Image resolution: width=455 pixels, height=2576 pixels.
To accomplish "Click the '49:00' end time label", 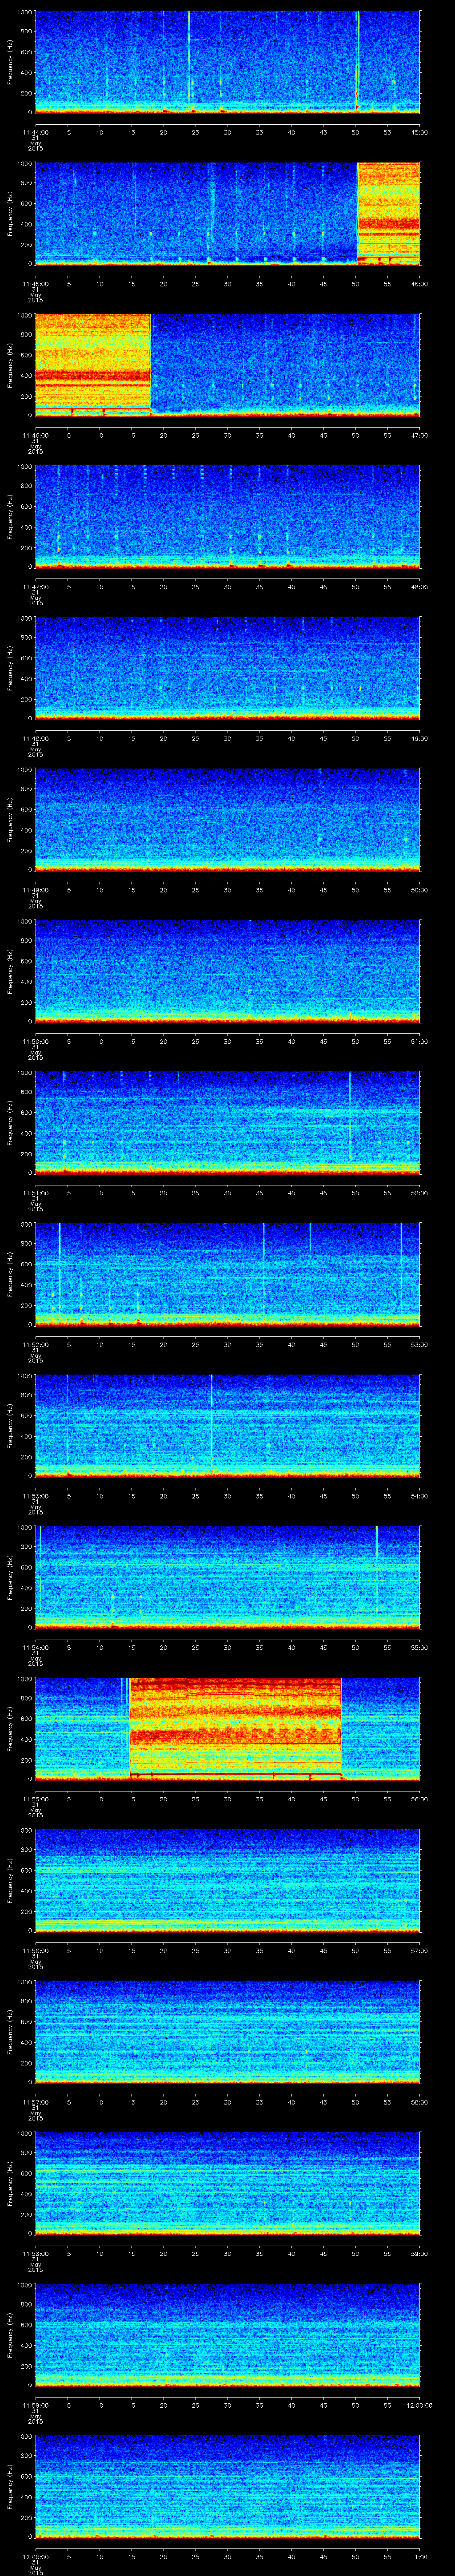I will (x=420, y=738).
